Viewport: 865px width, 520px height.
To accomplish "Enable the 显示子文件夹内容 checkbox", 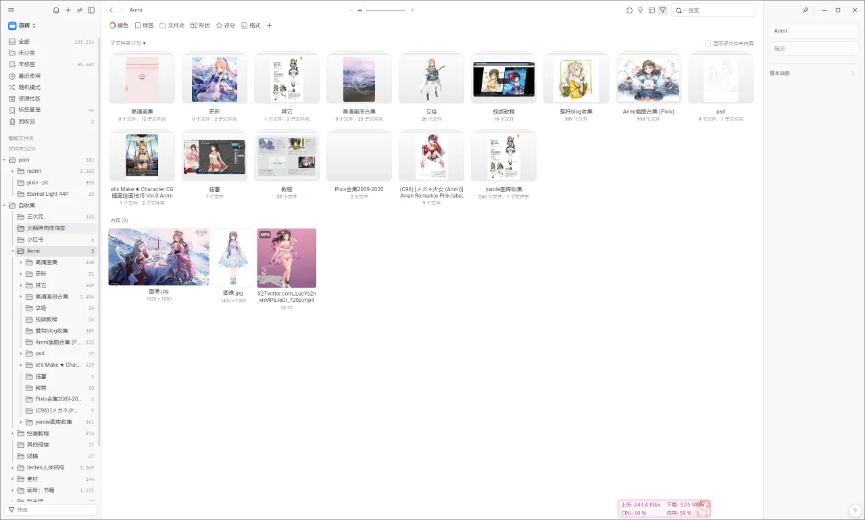I will coord(708,43).
